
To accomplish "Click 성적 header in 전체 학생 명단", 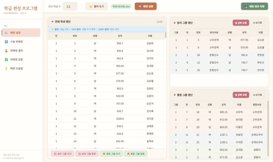I will click(x=120, y=36).
